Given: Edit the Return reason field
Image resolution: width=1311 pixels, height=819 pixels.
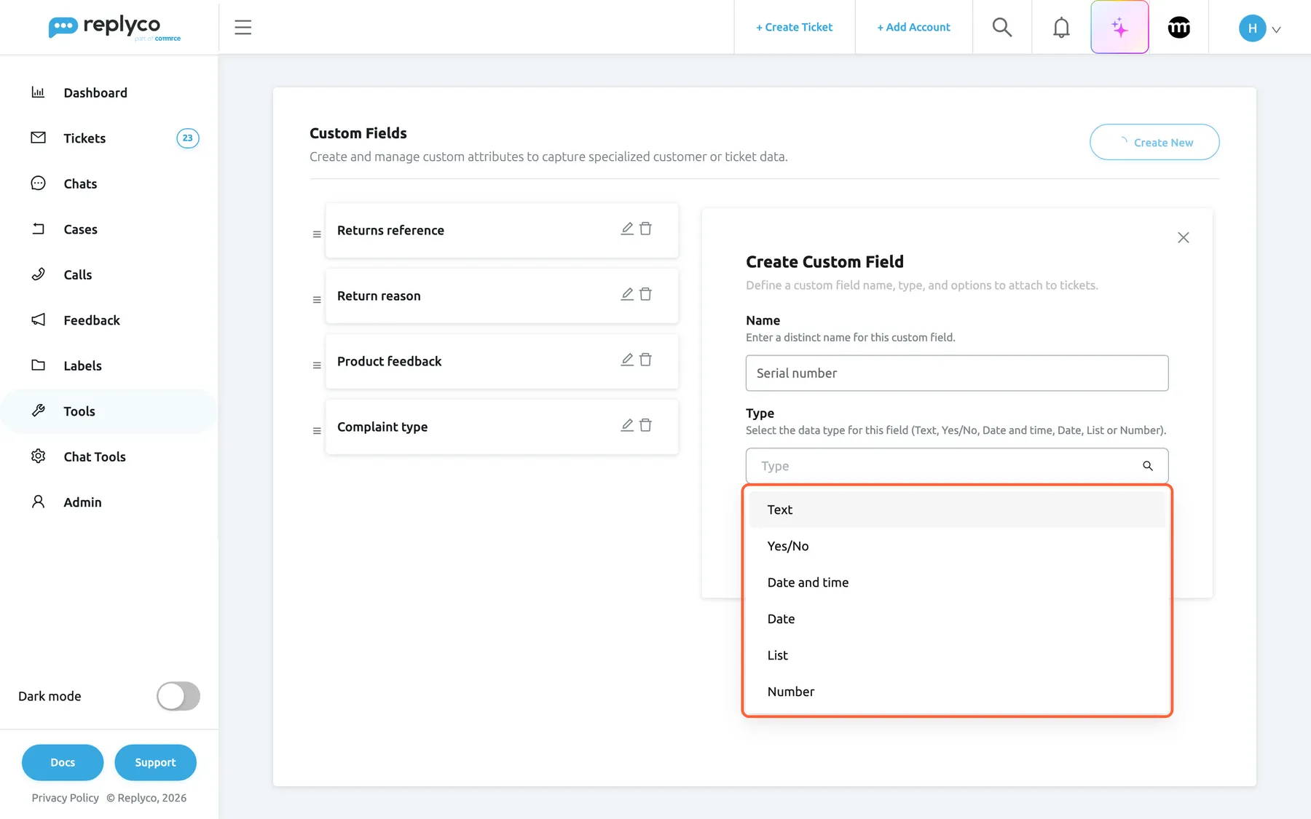Looking at the screenshot, I should coord(626,294).
